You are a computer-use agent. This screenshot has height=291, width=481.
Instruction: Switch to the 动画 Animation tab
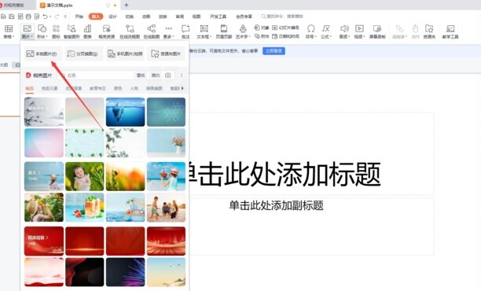(146, 17)
